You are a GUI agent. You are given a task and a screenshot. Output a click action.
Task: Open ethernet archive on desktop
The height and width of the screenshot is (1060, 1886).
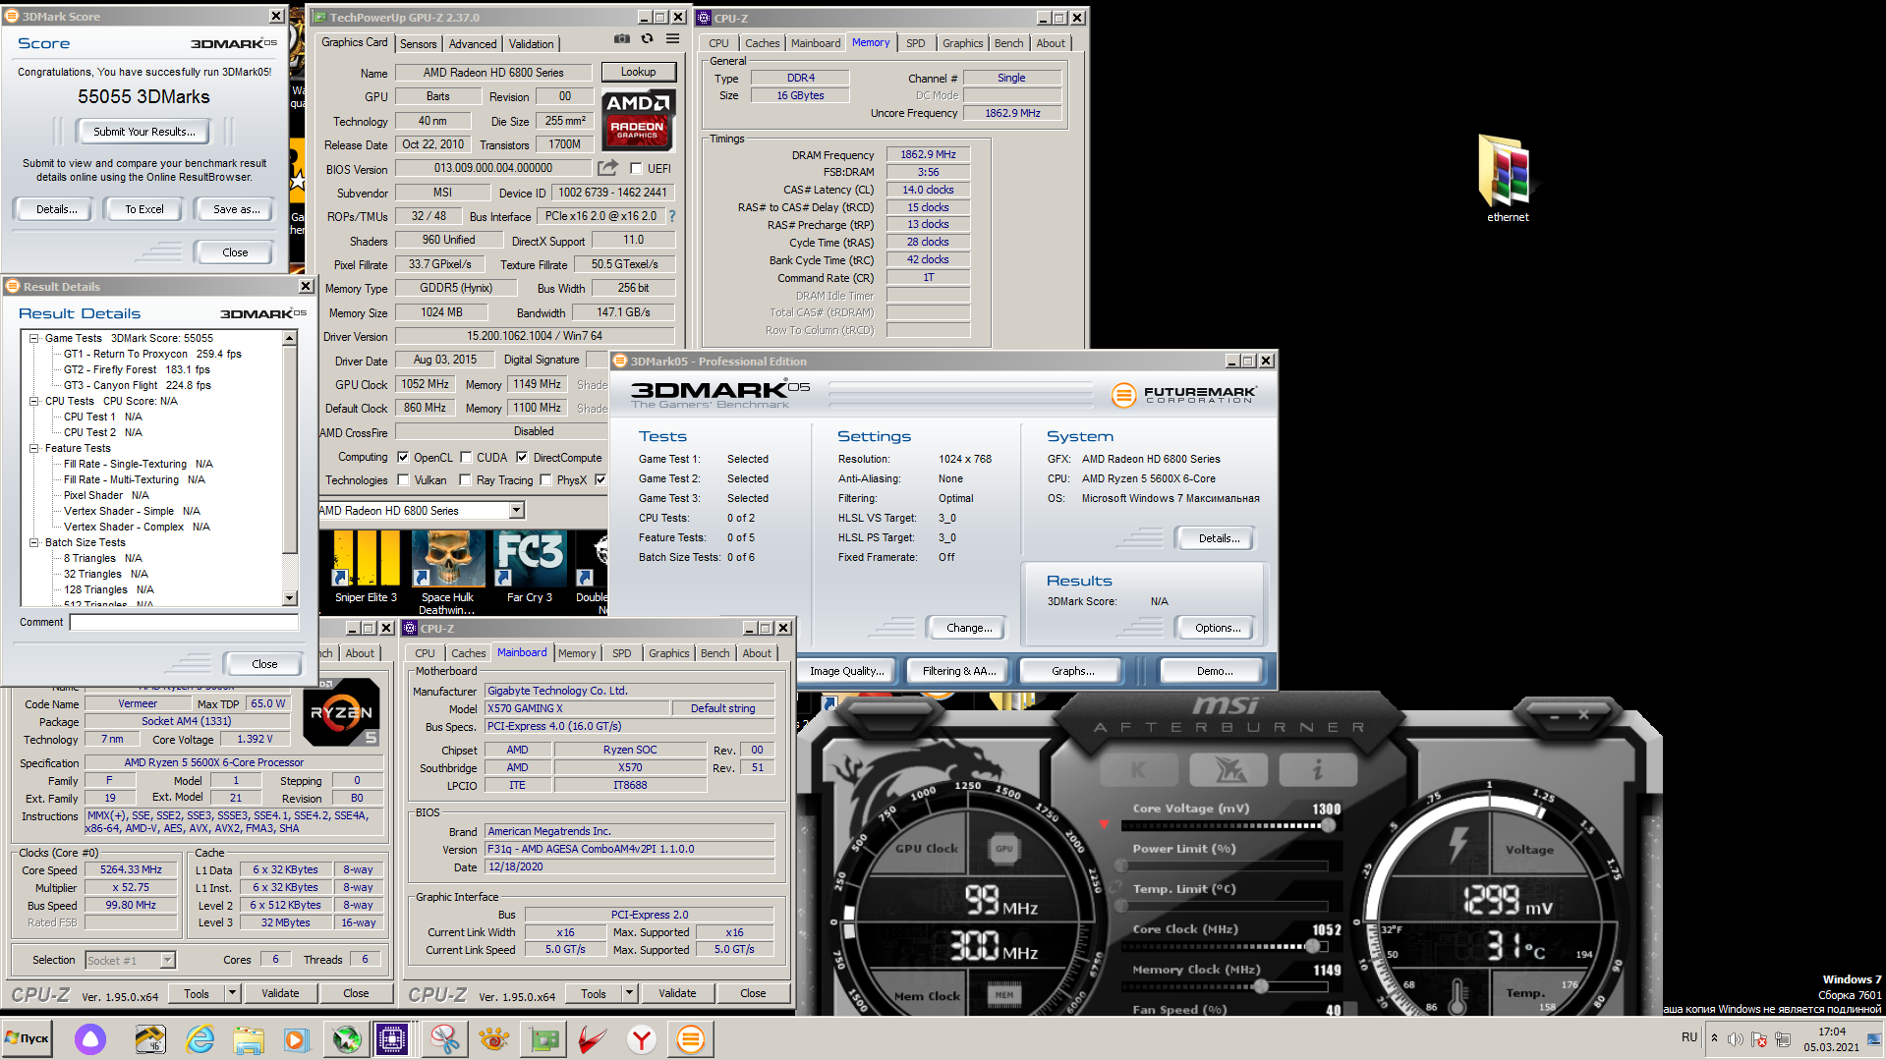coord(1507,178)
